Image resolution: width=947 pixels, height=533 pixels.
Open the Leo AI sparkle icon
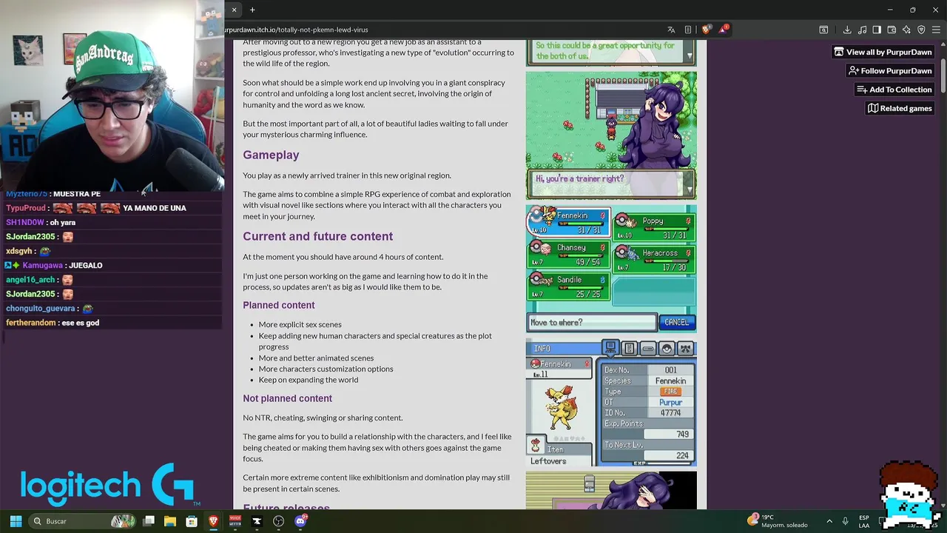[x=906, y=30]
